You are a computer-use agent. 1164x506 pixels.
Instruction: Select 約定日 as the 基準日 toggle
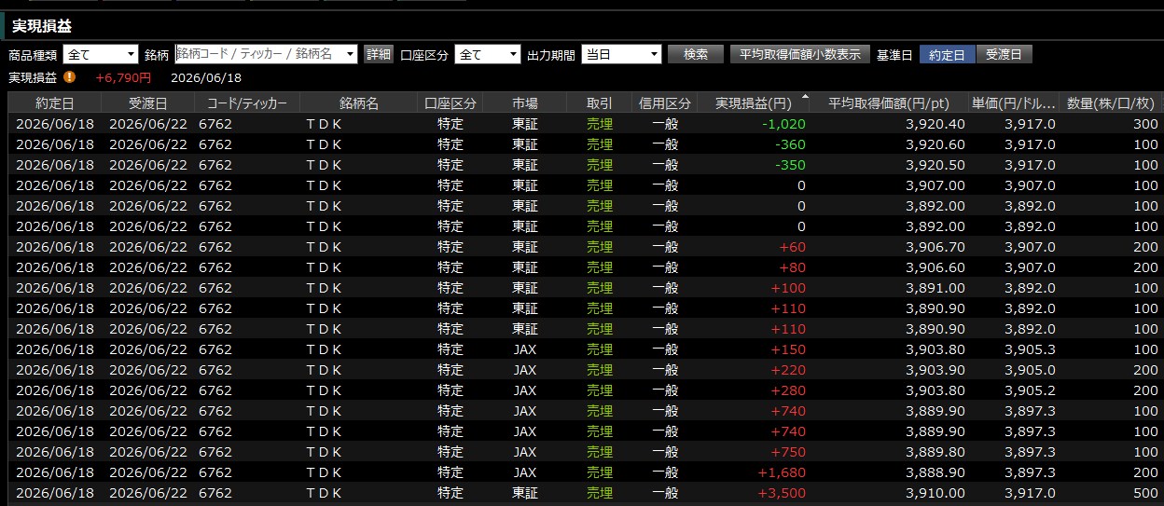pyautogui.click(x=948, y=54)
